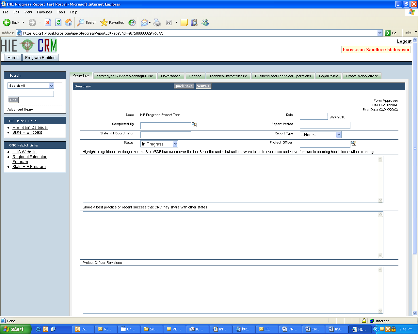Click the sidebar search text field
Viewport: 418px width, 334px height.
[31, 94]
